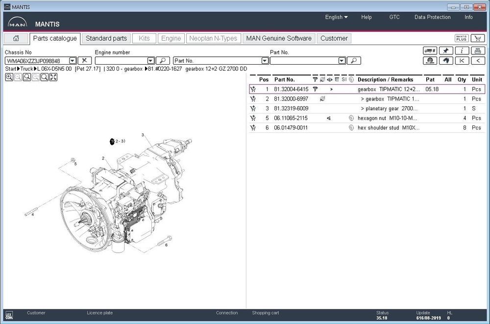
Task: Click the zoom out magnifier icon
Action: coord(18,77)
